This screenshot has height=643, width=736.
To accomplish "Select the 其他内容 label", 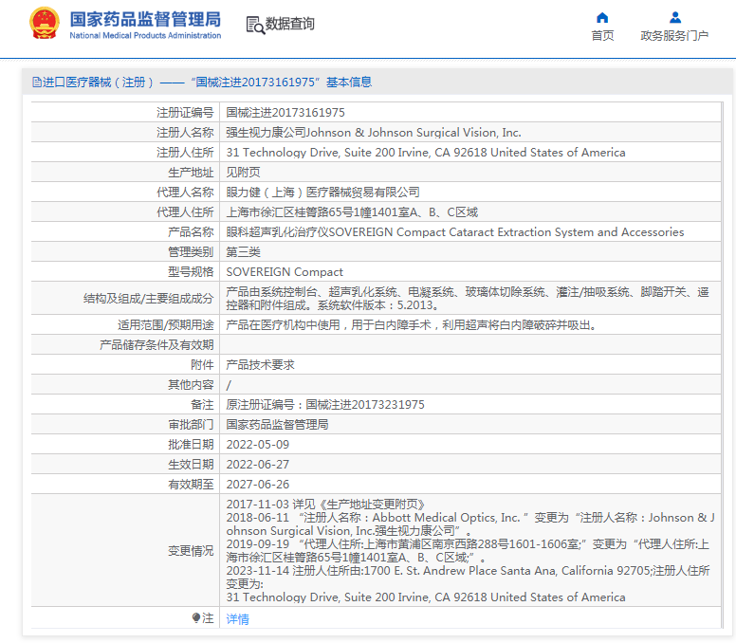I will [x=191, y=385].
